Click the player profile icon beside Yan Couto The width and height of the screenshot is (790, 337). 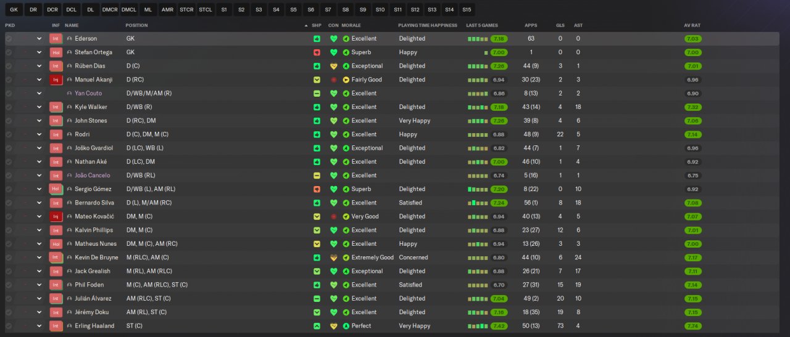[x=69, y=94]
